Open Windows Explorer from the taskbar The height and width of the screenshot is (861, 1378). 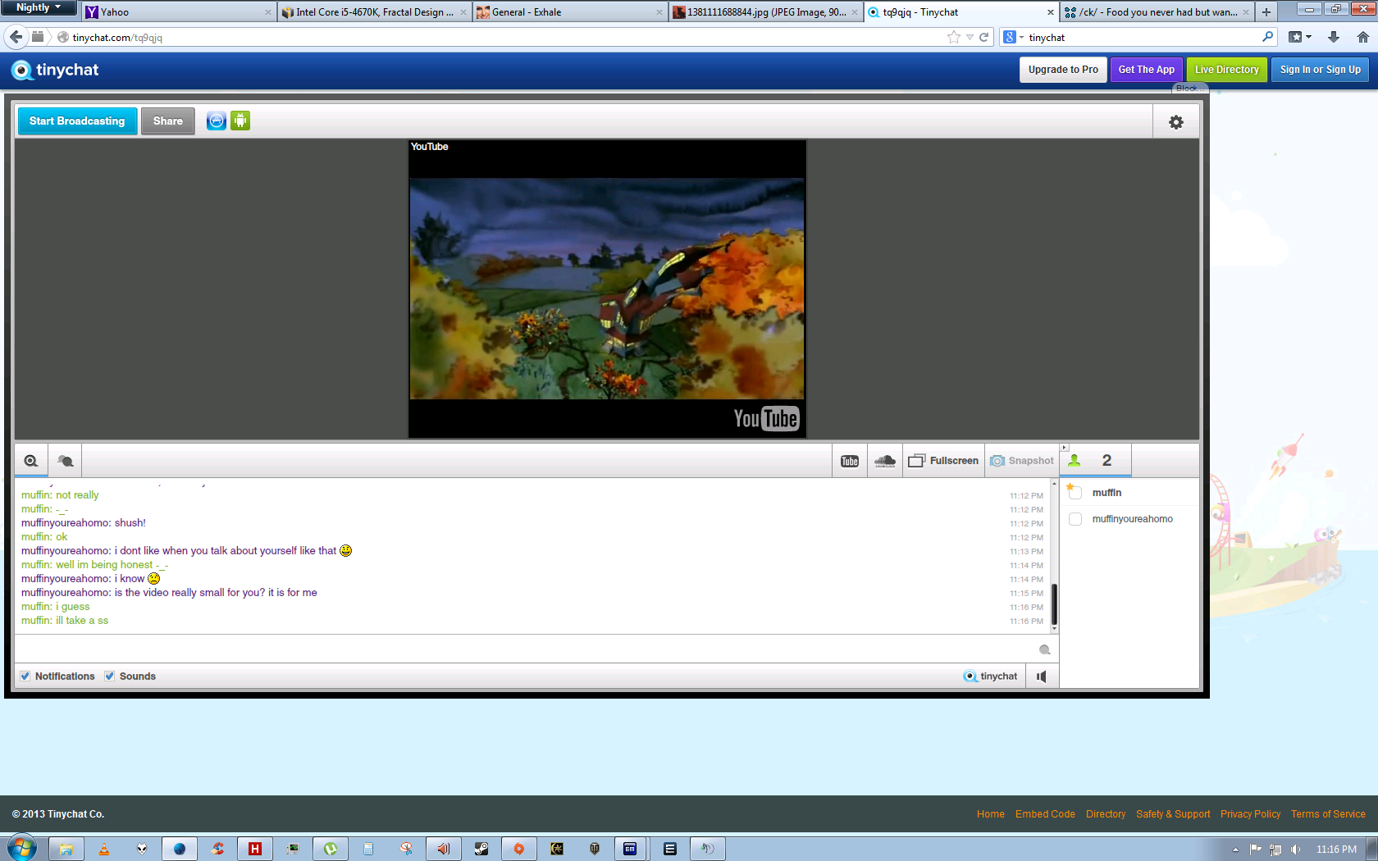(66, 849)
